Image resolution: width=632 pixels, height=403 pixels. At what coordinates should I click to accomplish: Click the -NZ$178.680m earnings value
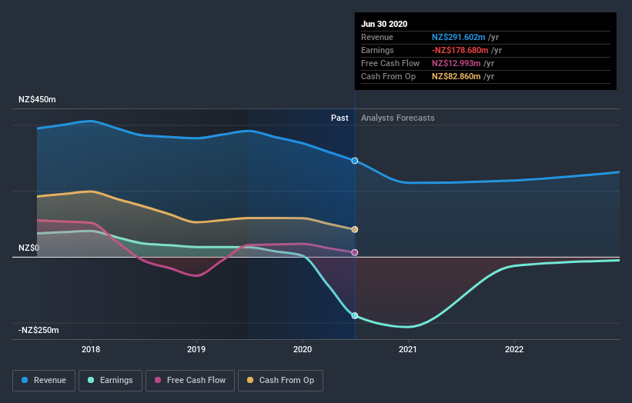tap(460, 50)
